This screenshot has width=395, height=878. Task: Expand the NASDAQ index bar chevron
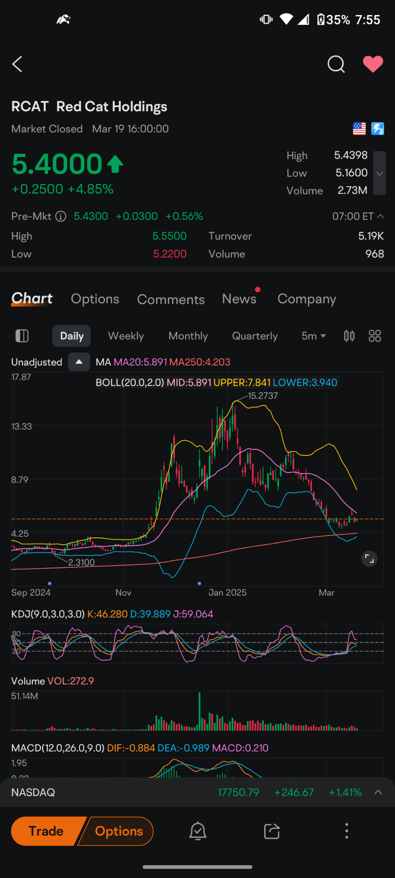tap(378, 792)
